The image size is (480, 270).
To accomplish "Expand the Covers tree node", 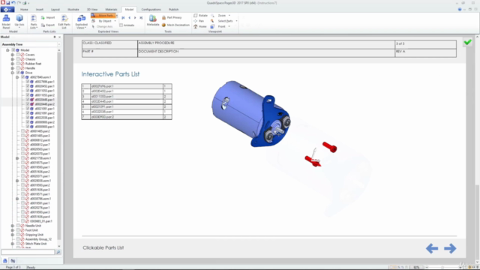I will tap(13, 55).
